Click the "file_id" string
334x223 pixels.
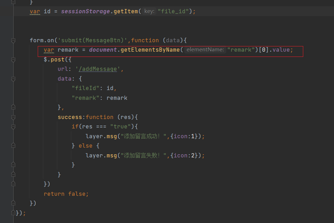click(173, 12)
